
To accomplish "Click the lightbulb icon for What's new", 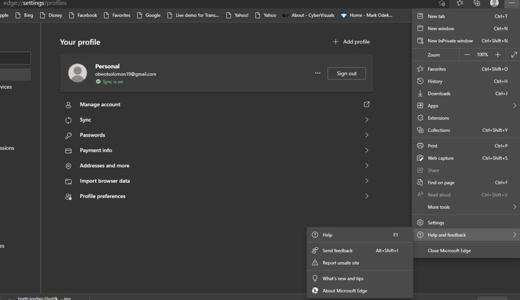I will 315,279.
